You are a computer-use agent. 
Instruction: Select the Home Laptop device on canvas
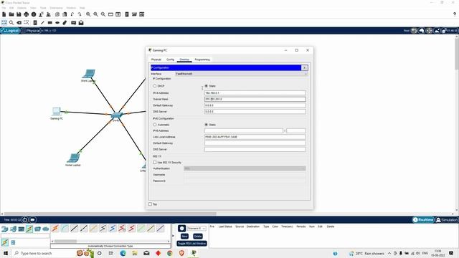(x=73, y=158)
